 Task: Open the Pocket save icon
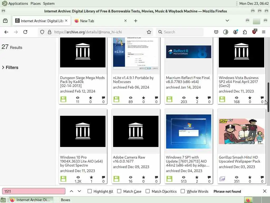pyautogui.click(x=216, y=32)
